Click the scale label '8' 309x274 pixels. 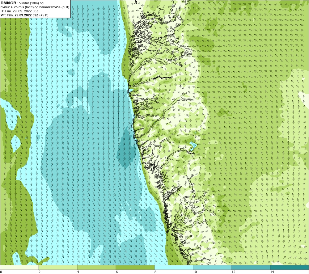pos(155,272)
